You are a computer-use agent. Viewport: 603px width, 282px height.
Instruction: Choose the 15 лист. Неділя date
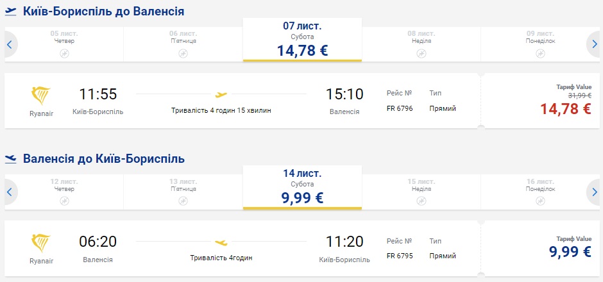(x=421, y=187)
